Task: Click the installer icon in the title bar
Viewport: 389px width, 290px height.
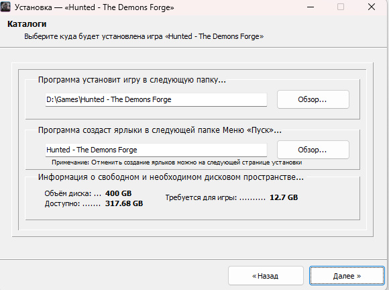Action: [x=5, y=7]
